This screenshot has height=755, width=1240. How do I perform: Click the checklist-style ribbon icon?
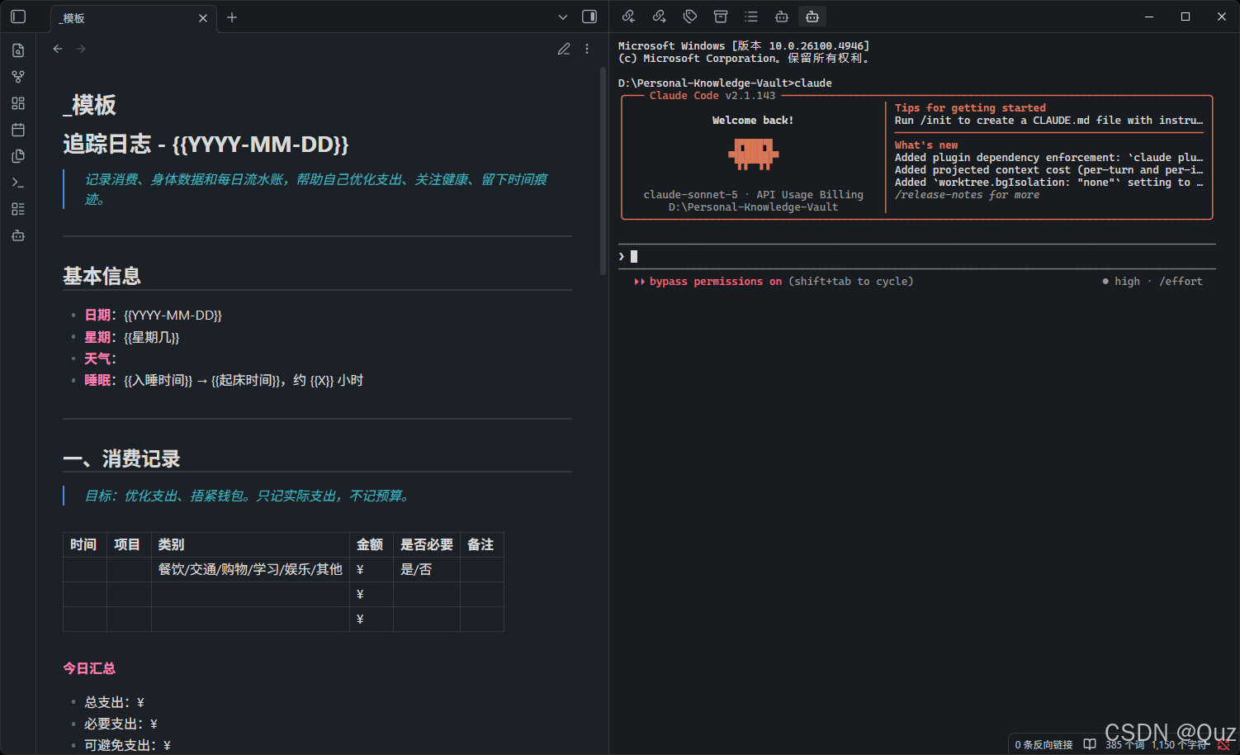click(x=18, y=209)
